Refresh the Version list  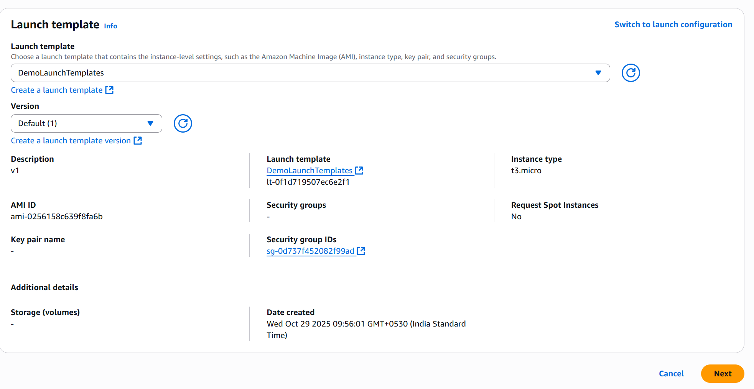tap(183, 123)
